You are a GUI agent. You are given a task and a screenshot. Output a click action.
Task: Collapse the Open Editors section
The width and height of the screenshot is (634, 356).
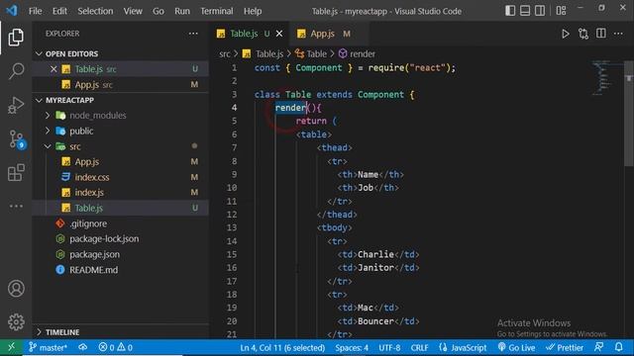click(x=39, y=53)
